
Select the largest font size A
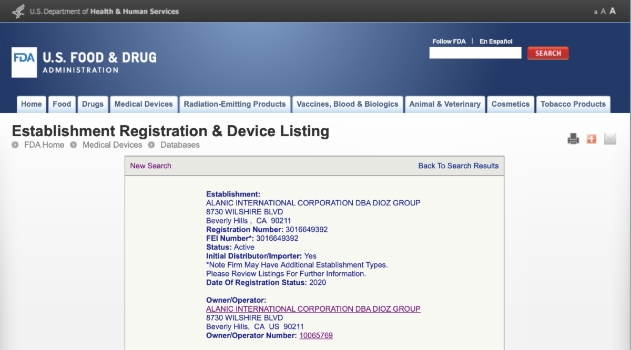coord(613,11)
